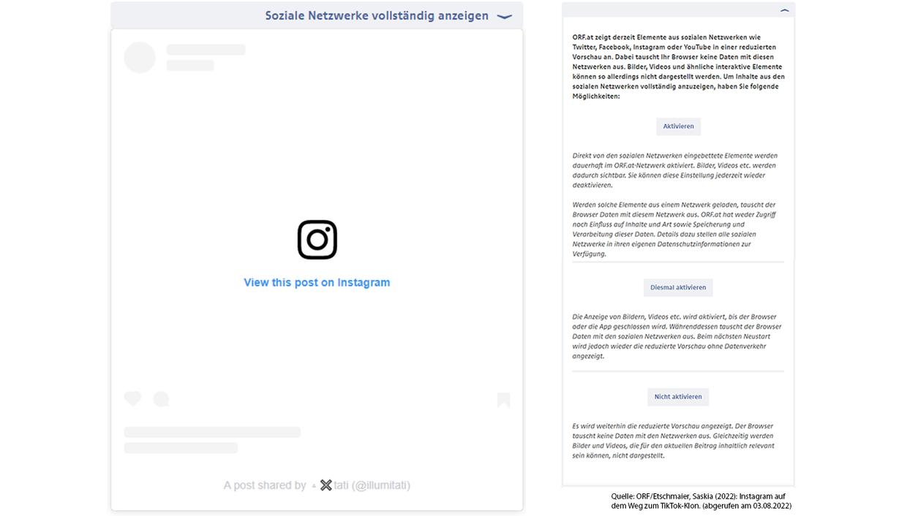Click the bookmark save icon
Viewport: 918px width, 516px height.
(503, 400)
